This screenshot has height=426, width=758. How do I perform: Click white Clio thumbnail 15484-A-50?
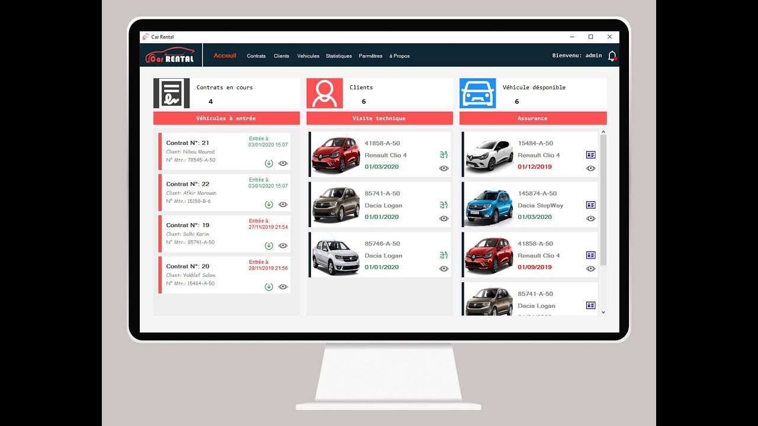489,155
